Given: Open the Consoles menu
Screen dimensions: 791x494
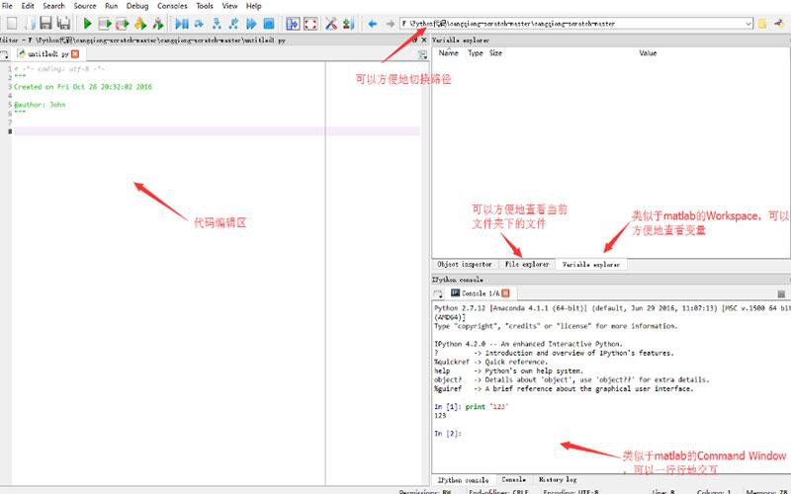Looking at the screenshot, I should click(x=172, y=6).
